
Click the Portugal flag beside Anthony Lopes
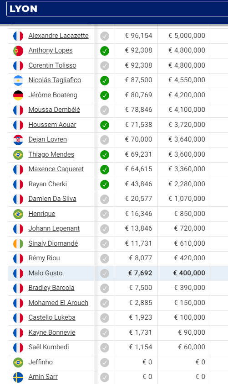18,51
